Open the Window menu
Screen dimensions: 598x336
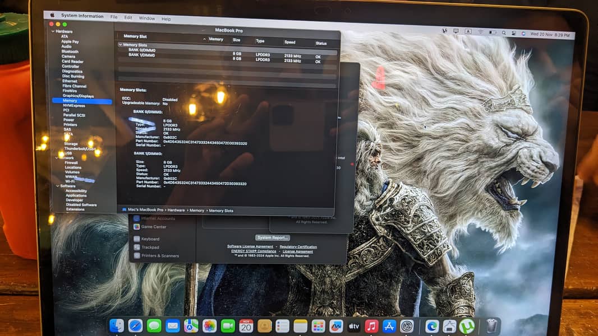[x=147, y=18]
